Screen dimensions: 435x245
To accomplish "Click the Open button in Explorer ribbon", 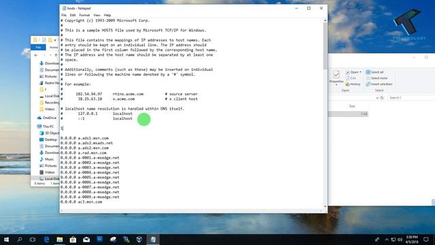I will pos(352,72).
